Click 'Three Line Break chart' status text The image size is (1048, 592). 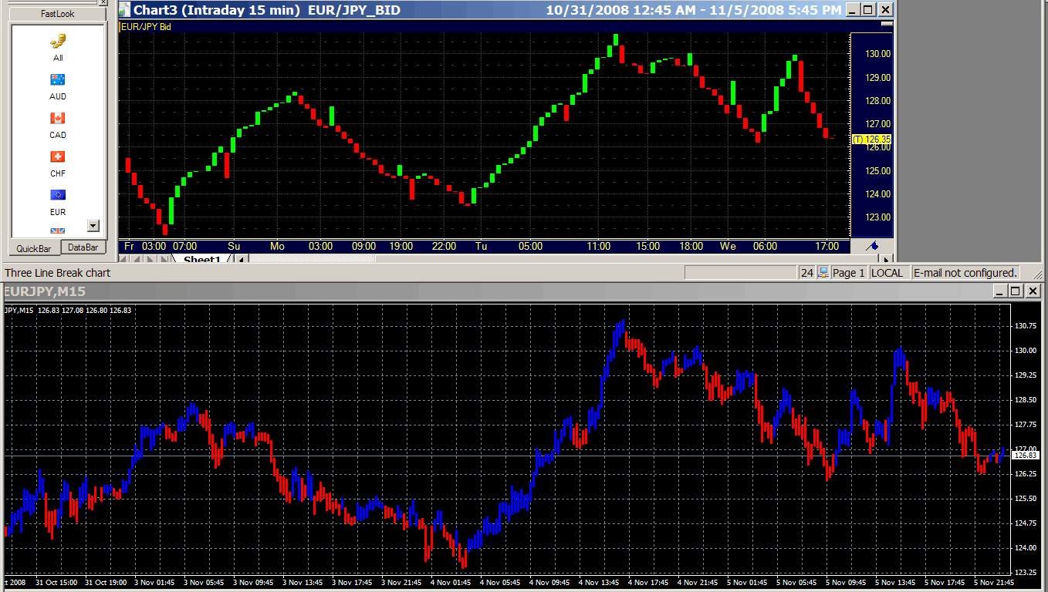58,273
